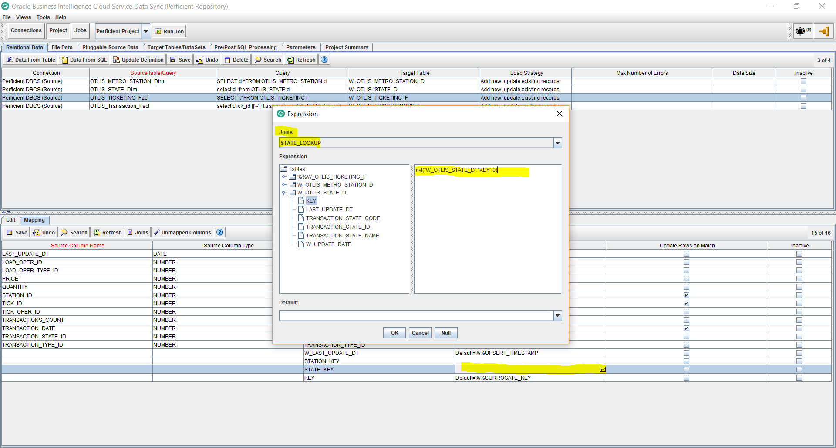The image size is (836, 448).
Task: Open the Help menu
Action: click(61, 17)
